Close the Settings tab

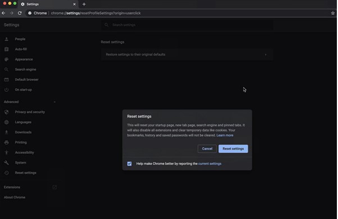click(x=74, y=4)
